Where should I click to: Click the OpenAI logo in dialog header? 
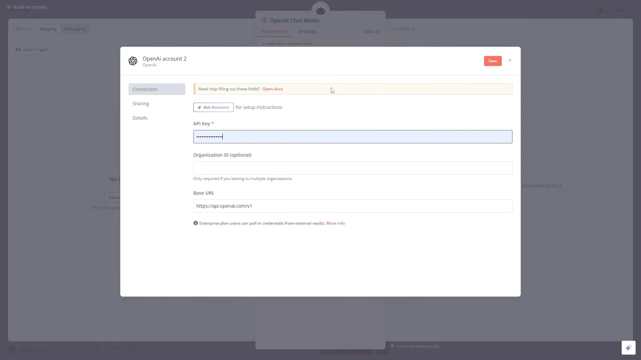(x=133, y=61)
